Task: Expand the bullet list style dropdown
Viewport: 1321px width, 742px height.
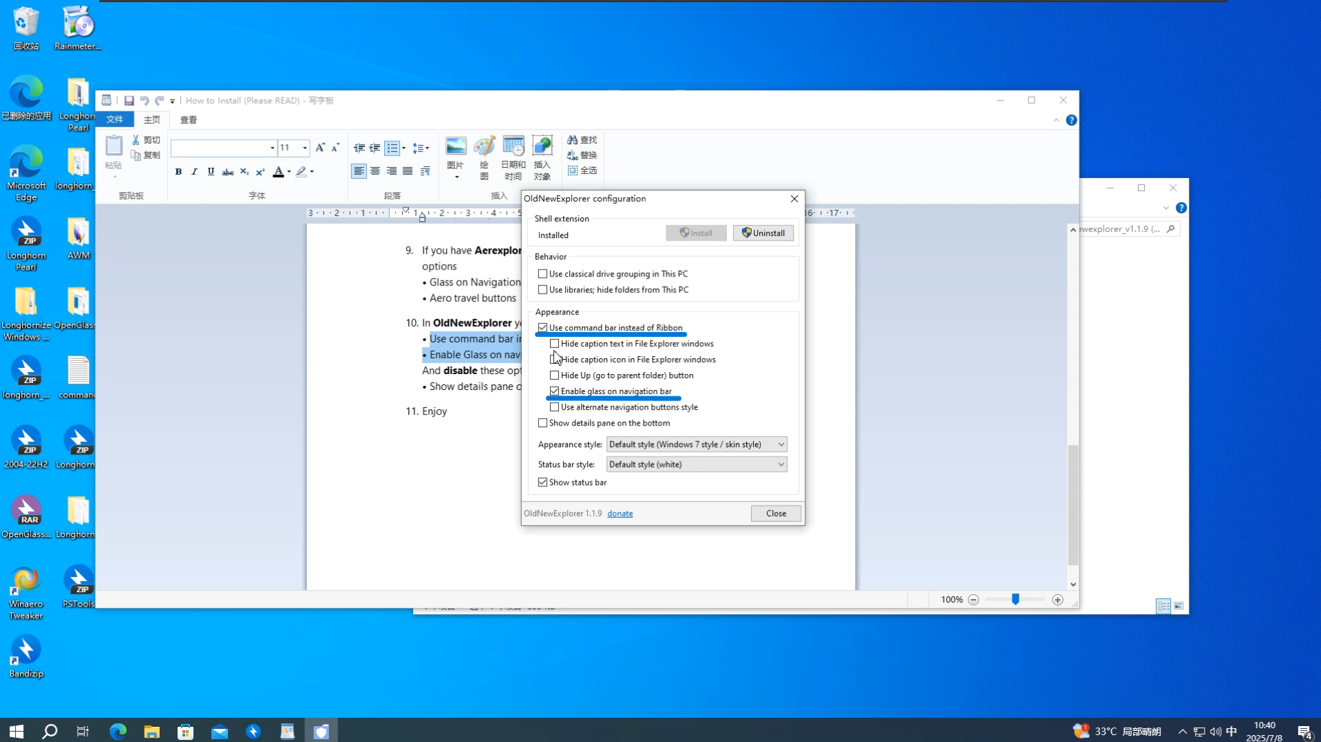Action: 403,148
